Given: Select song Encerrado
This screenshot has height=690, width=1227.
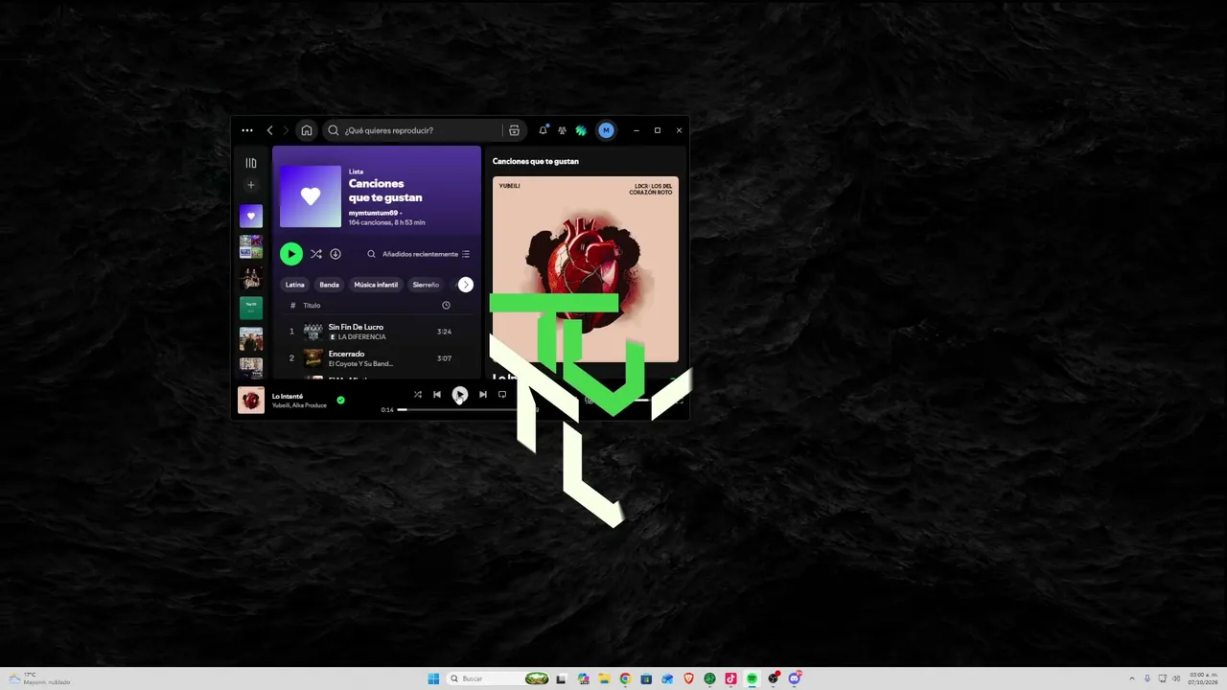Looking at the screenshot, I should click(x=346, y=354).
